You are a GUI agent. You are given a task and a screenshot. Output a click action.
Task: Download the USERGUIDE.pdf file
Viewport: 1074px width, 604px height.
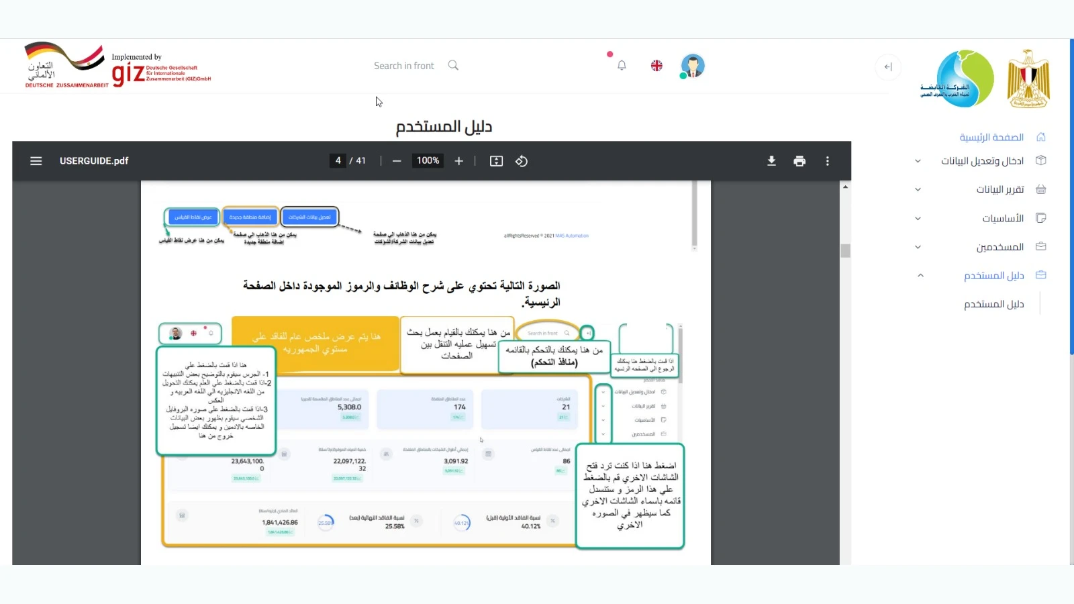772,161
